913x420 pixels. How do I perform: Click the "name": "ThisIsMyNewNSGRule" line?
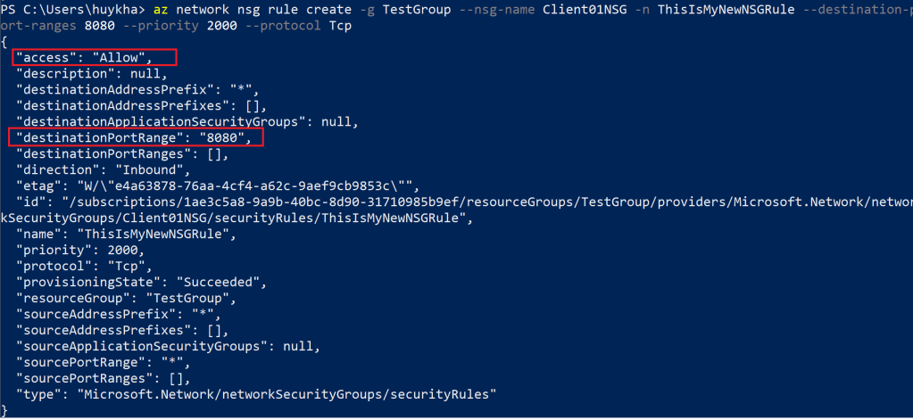(126, 234)
